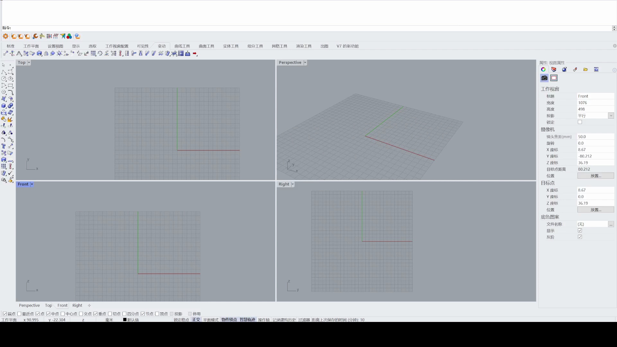Click the 镜头焦距 50.0 field

point(595,137)
